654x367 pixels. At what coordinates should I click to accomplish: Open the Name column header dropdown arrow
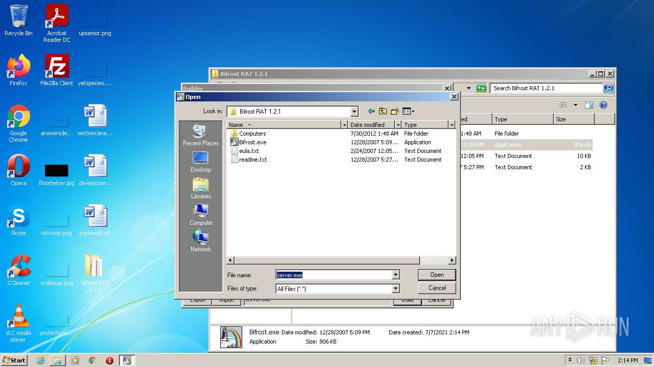pyautogui.click(x=344, y=125)
